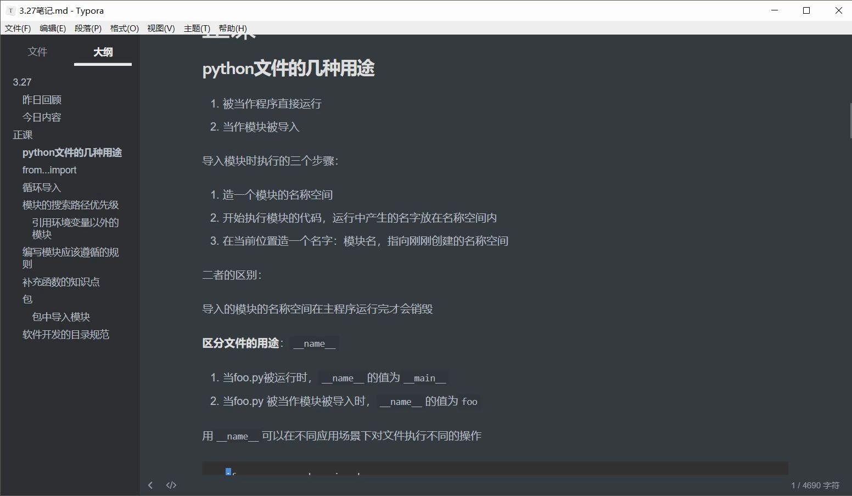Screen dimensions: 852x496
Task: Select the 昨日回顾 outline entry
Action: pos(42,99)
